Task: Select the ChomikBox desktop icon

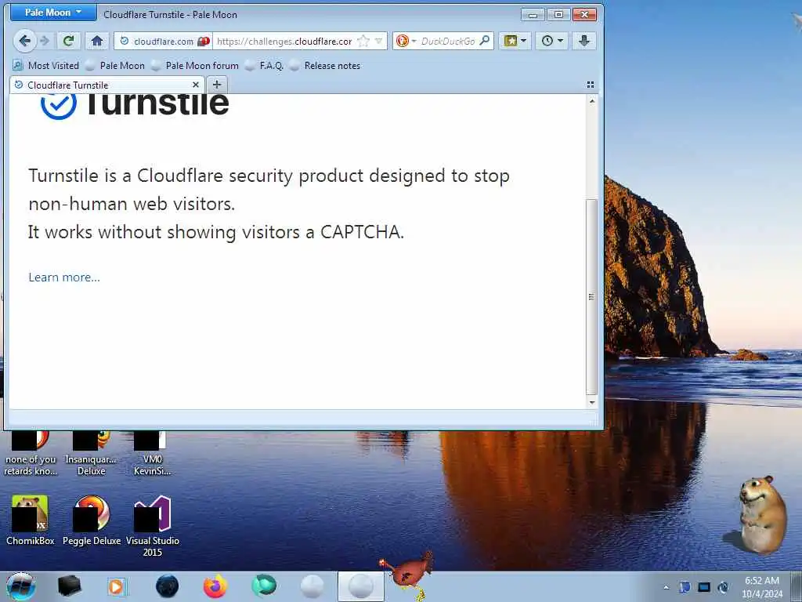Action: pyautogui.click(x=31, y=520)
